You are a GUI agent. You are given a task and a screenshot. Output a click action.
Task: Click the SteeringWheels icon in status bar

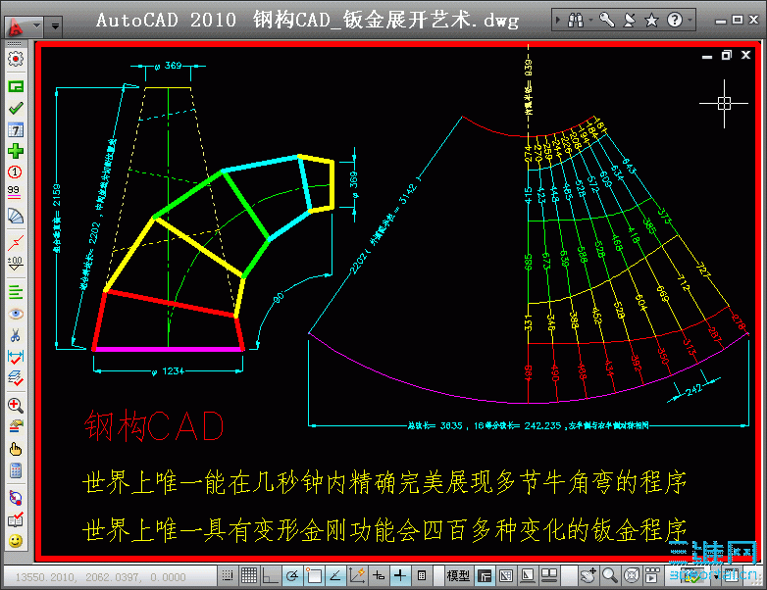(x=631, y=576)
